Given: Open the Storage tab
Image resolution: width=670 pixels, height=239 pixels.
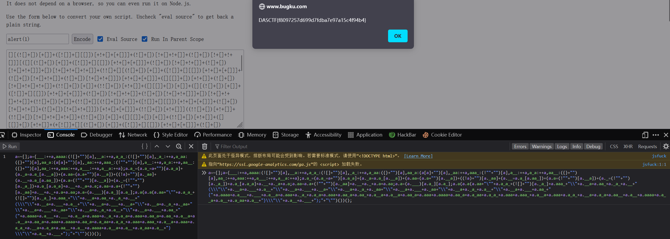Looking at the screenshot, I should (286, 135).
